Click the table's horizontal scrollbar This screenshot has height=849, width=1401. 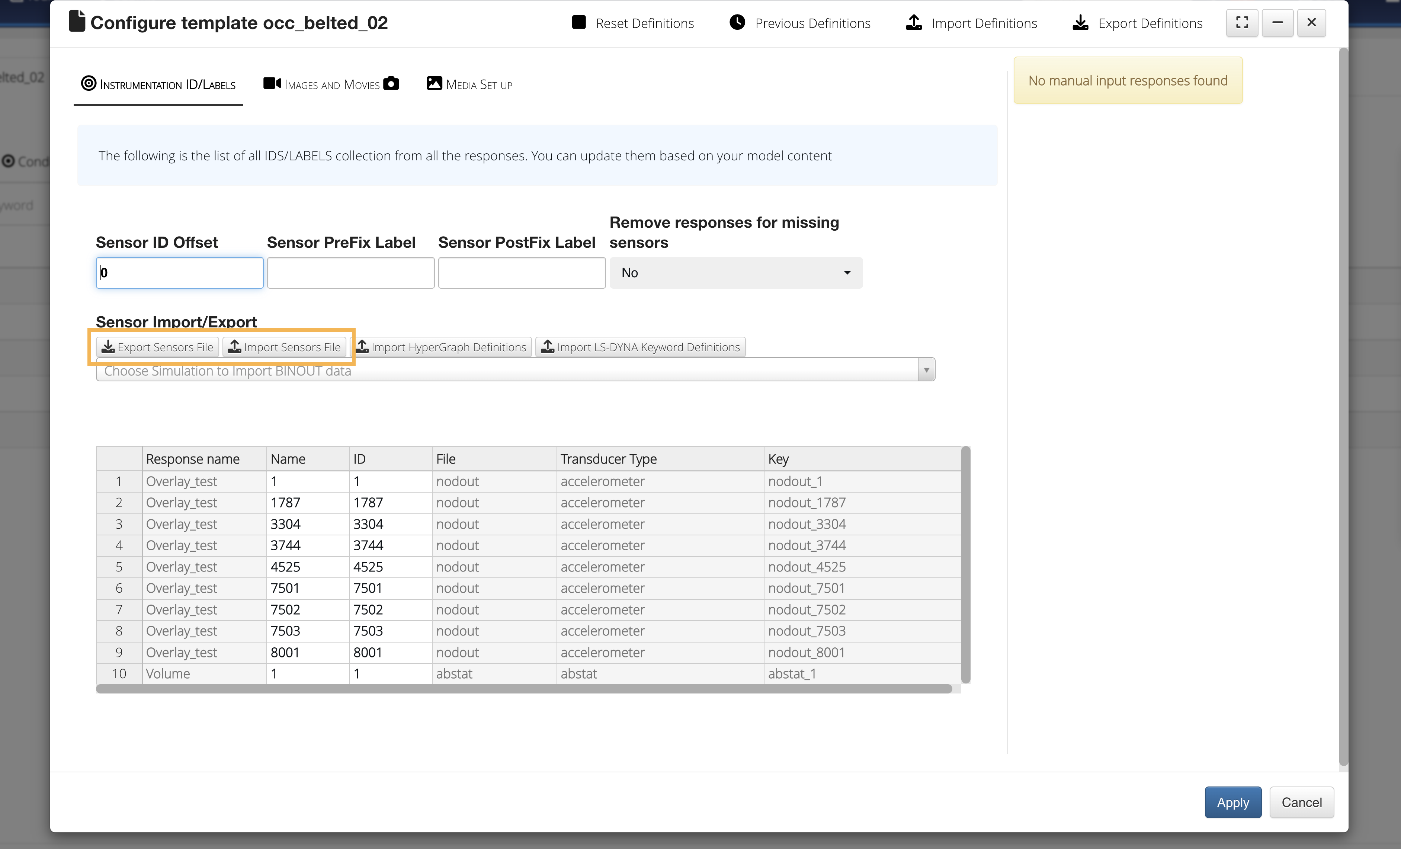(523, 689)
